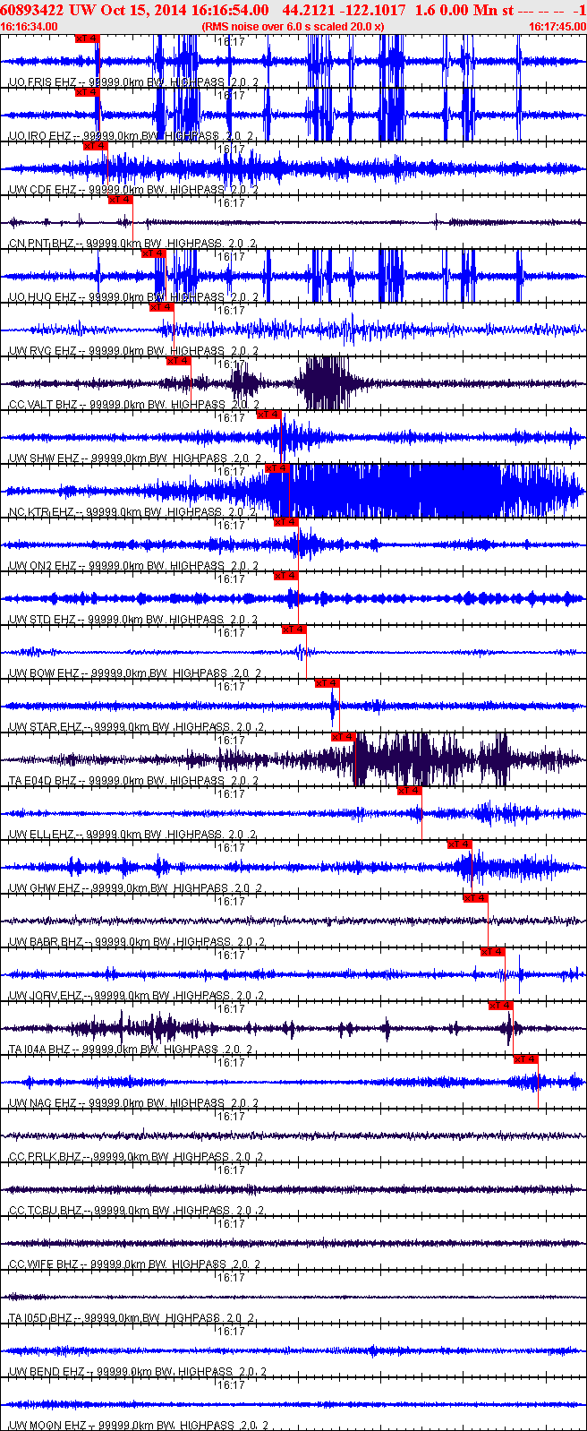Select the pick marker on UW.ELL trace
This screenshot has height=1431, width=587.
409,791
